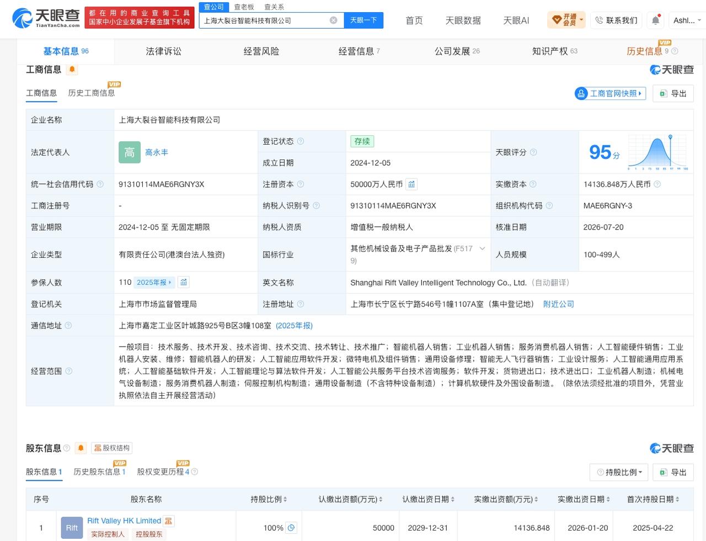Clear the search box with the X icon

click(x=334, y=20)
